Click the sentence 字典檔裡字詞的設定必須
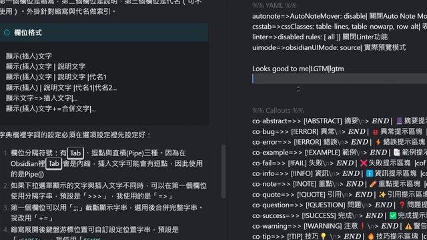 pyautogui.click(x=75, y=135)
